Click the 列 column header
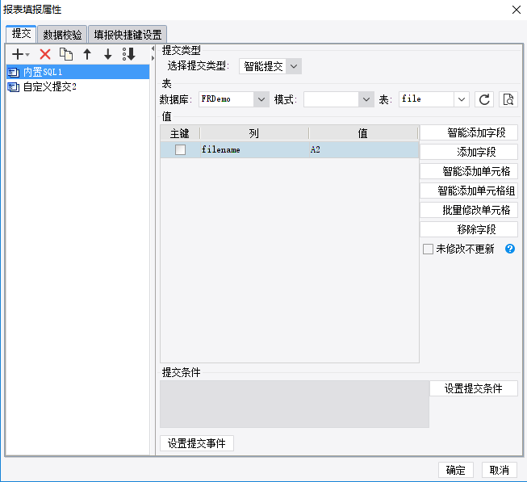The image size is (527, 482). pyautogui.click(x=254, y=133)
